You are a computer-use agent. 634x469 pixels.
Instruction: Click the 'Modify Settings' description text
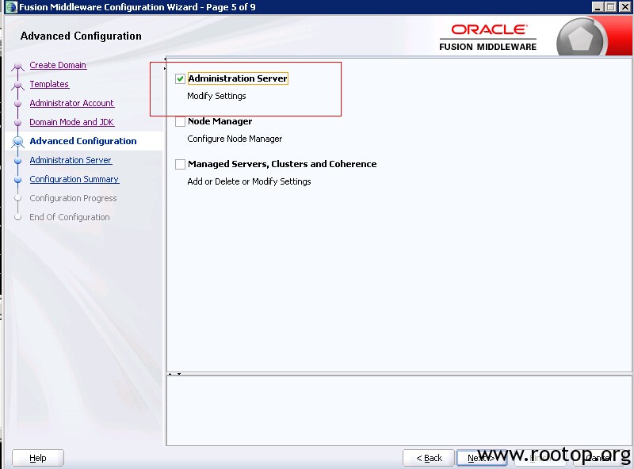[216, 96]
